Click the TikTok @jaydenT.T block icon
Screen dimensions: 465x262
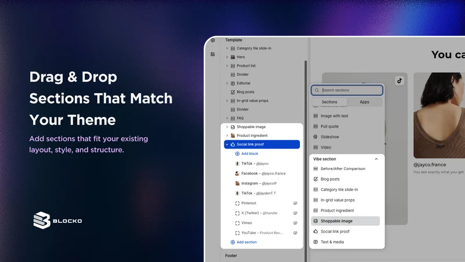237,193
